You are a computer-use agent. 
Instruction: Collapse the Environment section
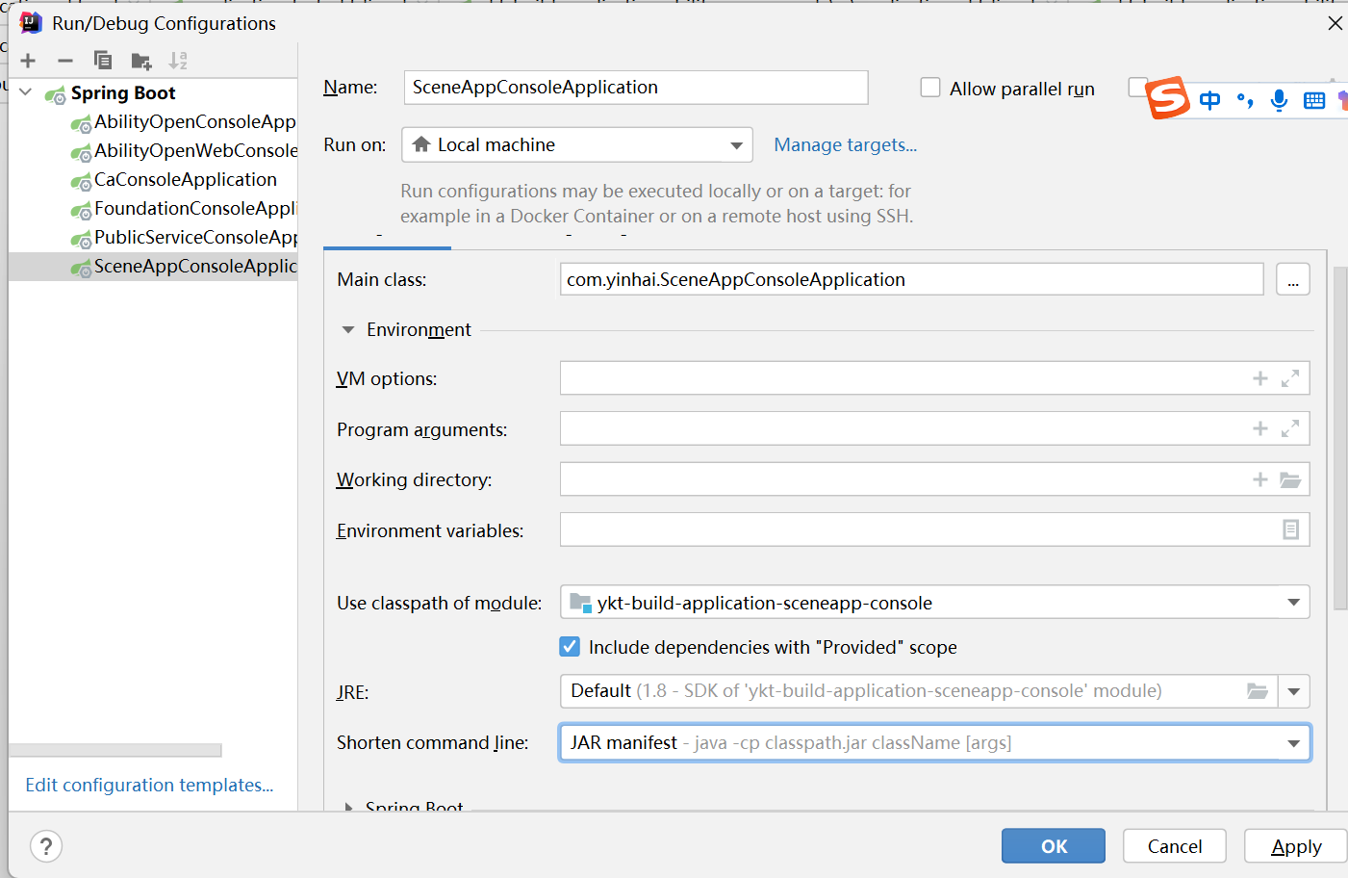(348, 330)
